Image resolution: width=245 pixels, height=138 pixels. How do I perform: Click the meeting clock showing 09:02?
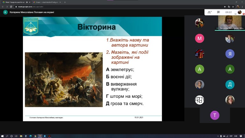(x=229, y=12)
